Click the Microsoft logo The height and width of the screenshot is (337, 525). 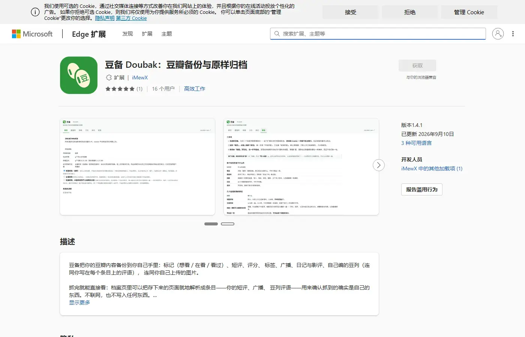pyautogui.click(x=32, y=34)
